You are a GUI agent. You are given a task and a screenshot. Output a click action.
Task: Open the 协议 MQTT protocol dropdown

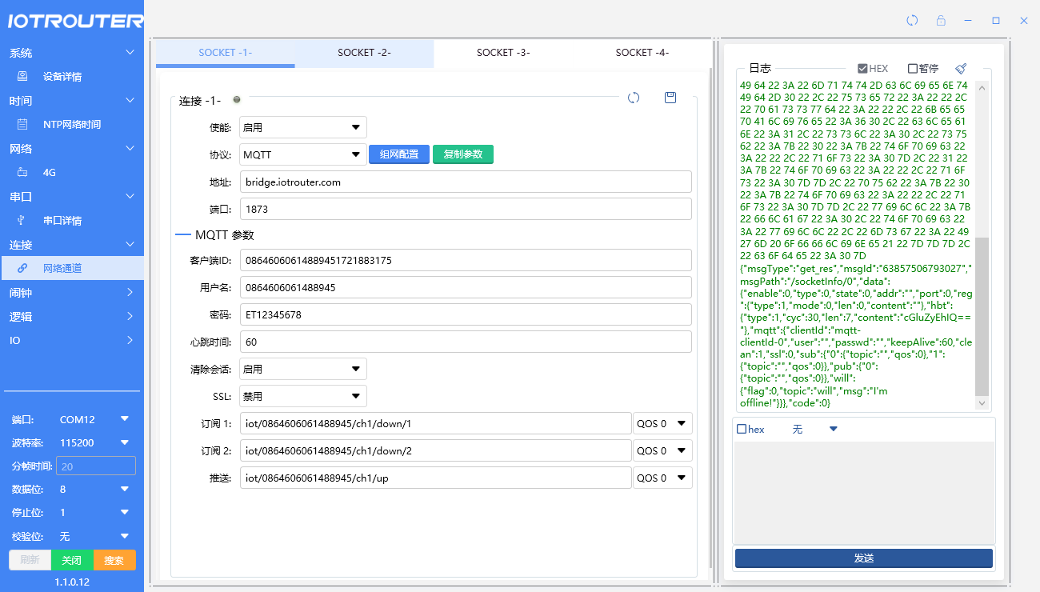tap(302, 154)
